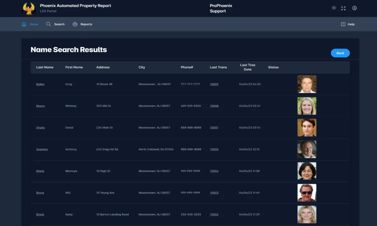Open transaction 10002 link
This screenshot has height=226, width=377.
coord(214,215)
